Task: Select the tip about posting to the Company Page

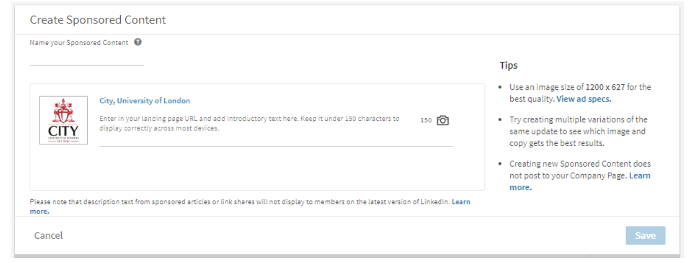Action: coord(580,176)
